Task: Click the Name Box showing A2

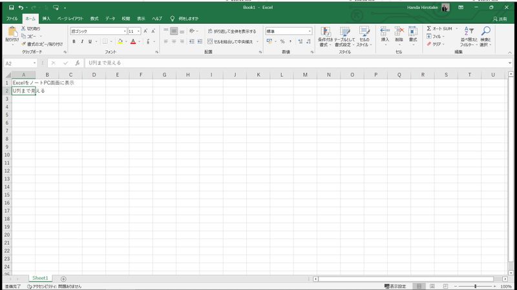Action: [x=18, y=63]
